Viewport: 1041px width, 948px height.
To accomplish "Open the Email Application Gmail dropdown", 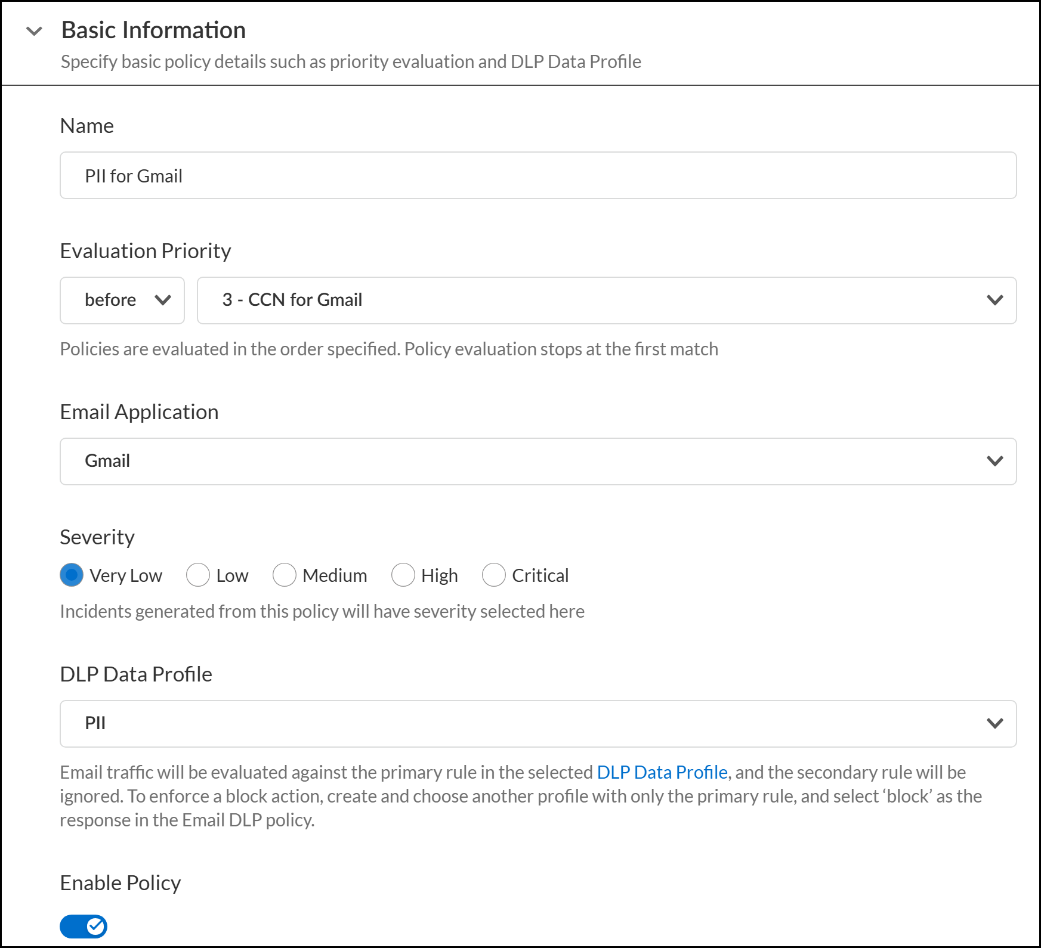I will pyautogui.click(x=538, y=461).
